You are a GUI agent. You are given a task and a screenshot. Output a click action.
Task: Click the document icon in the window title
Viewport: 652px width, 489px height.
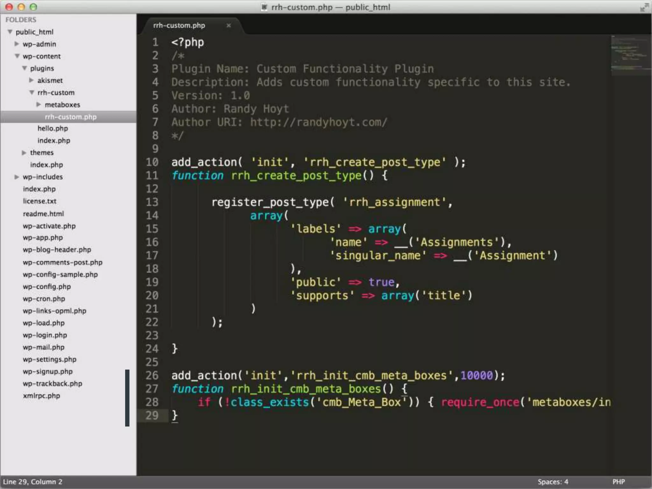click(x=264, y=7)
